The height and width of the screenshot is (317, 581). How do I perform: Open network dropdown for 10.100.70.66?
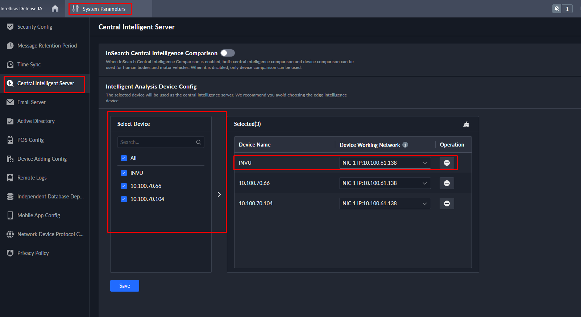385,183
